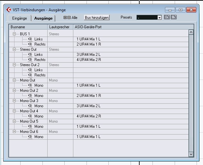Click speaker icon of Stereo Out 2 Links
This screenshot has height=165, width=203.
[x=30, y=70]
